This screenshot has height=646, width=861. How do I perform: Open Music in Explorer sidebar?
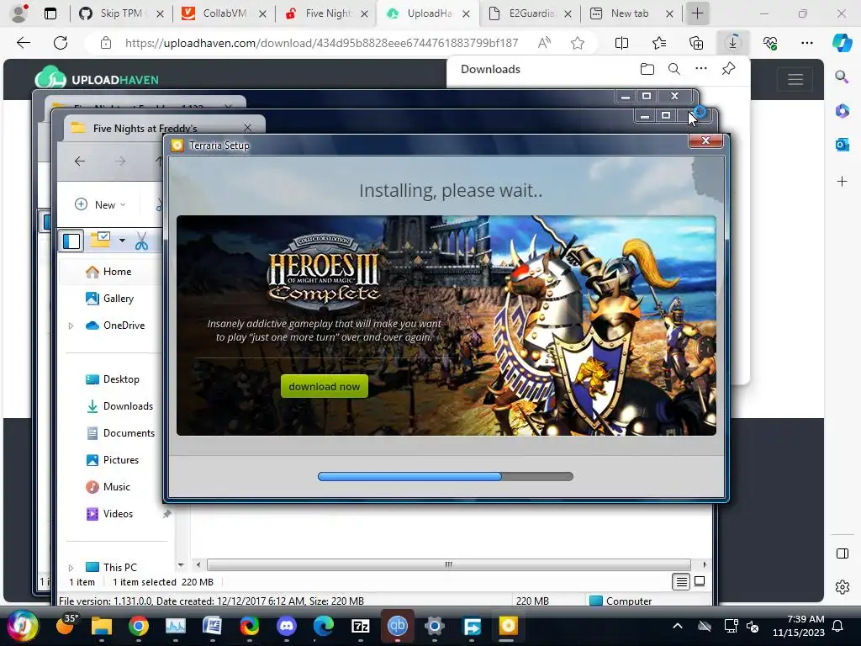coord(108,487)
